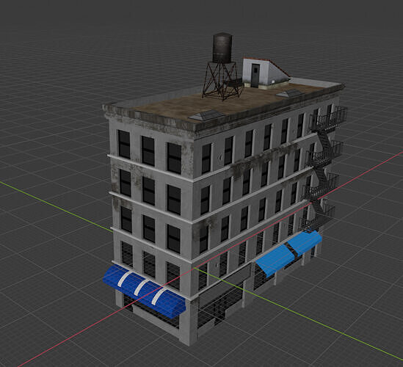Viewport: 403px width, 367px height.
Task: Select the rooftop water tower tank
Action: click(x=222, y=48)
